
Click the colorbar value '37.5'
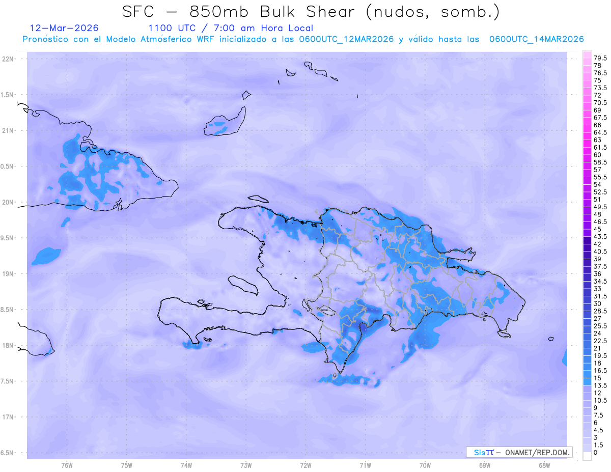600,266
